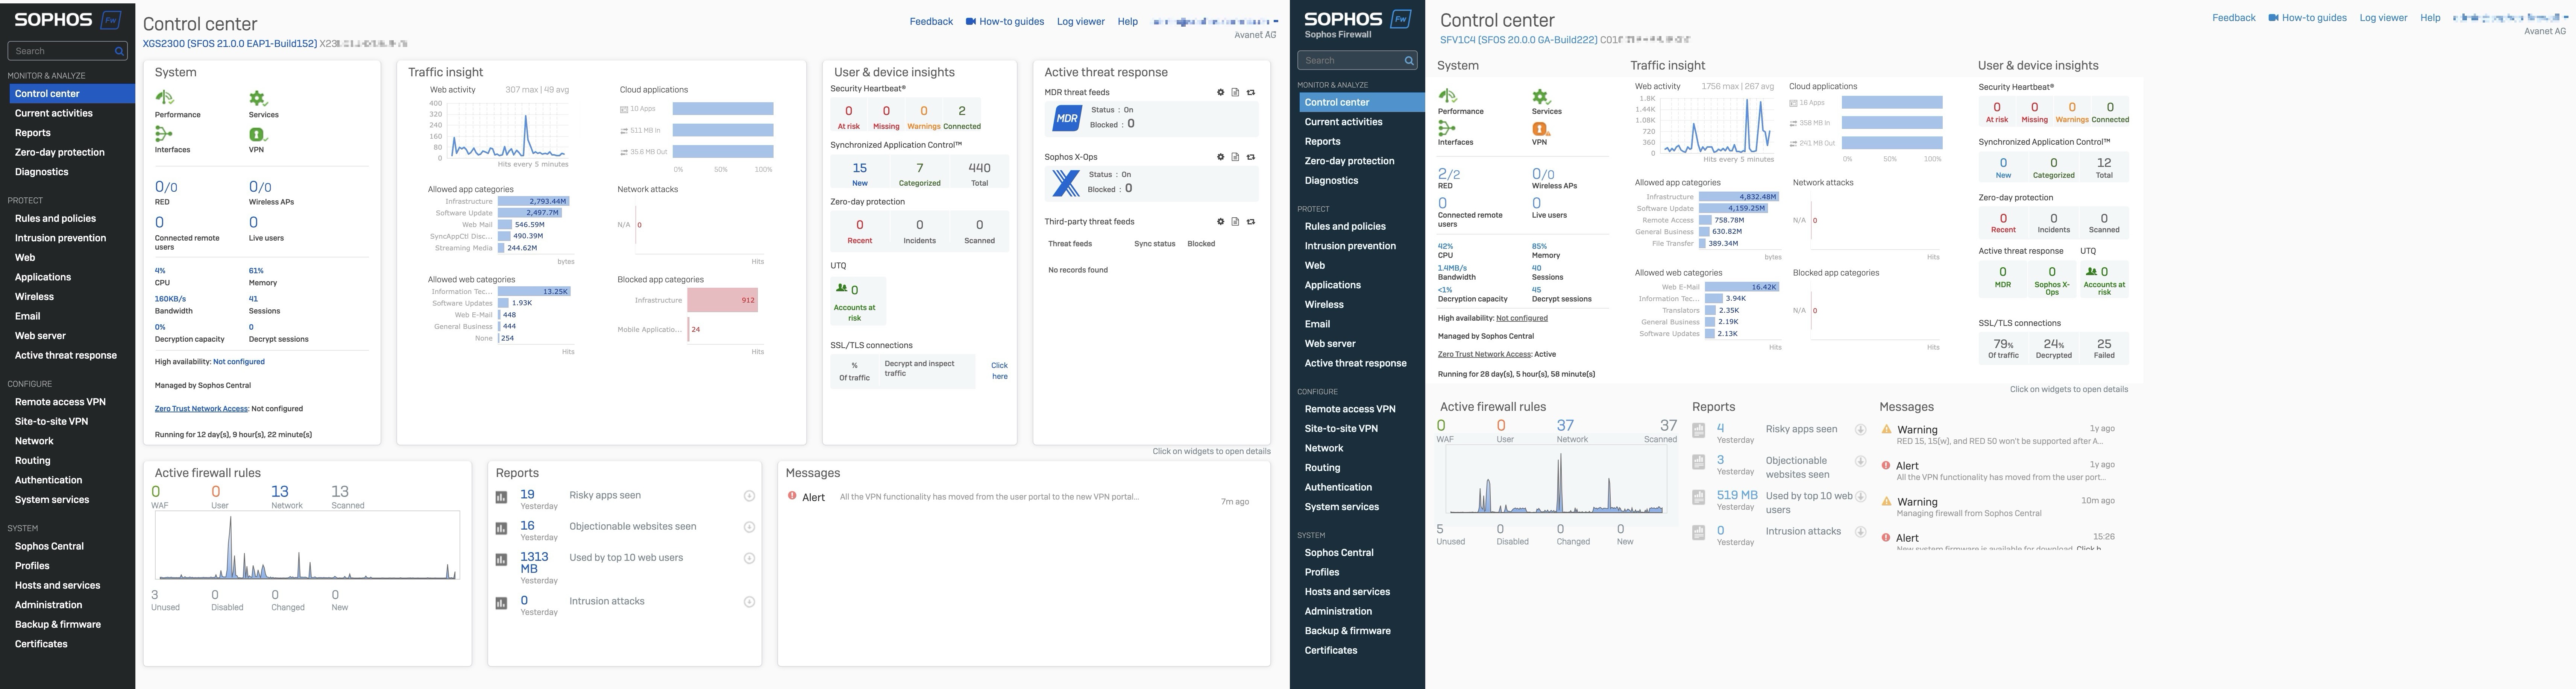This screenshot has height=689, width=2576.
Task: Open Diagnostics in the SFV1C4 sidebar
Action: coord(1331,181)
